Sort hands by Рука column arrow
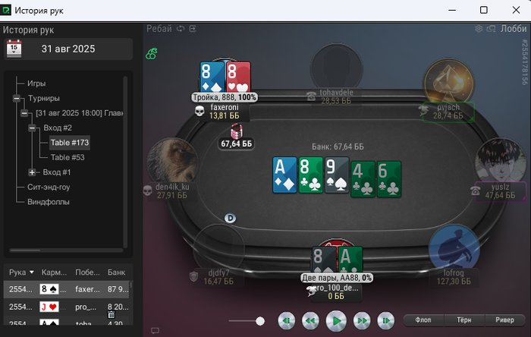Viewport: 531px width, 337px height. tap(32, 272)
